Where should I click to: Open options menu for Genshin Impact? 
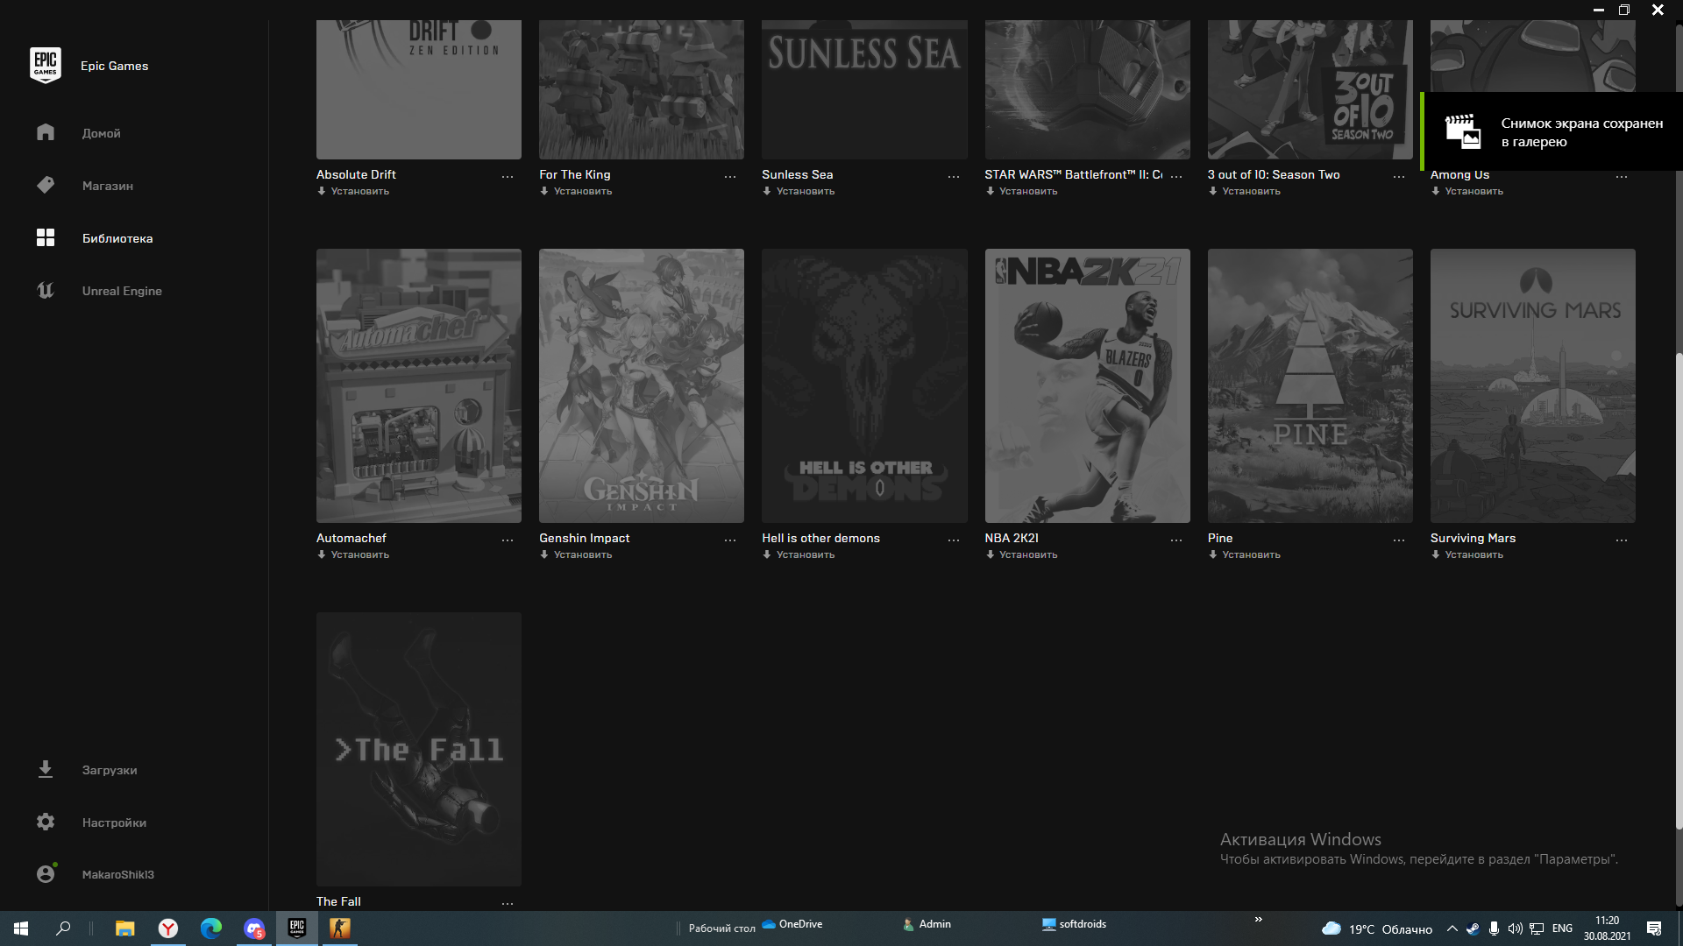730,540
